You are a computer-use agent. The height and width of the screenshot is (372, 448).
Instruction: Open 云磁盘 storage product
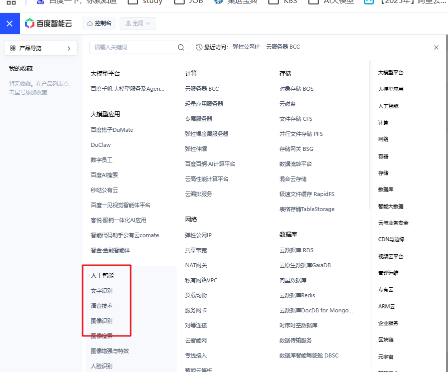point(287,104)
